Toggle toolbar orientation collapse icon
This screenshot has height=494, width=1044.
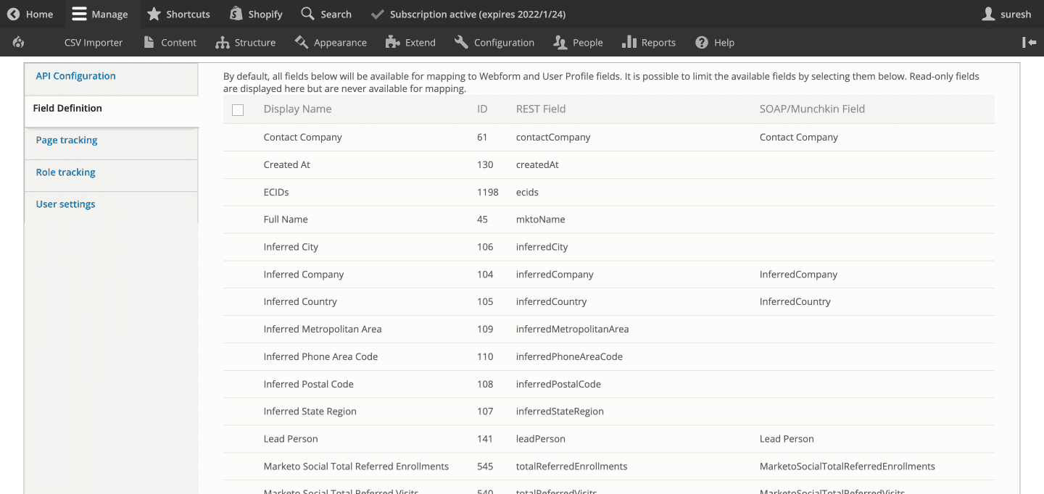click(x=1029, y=43)
